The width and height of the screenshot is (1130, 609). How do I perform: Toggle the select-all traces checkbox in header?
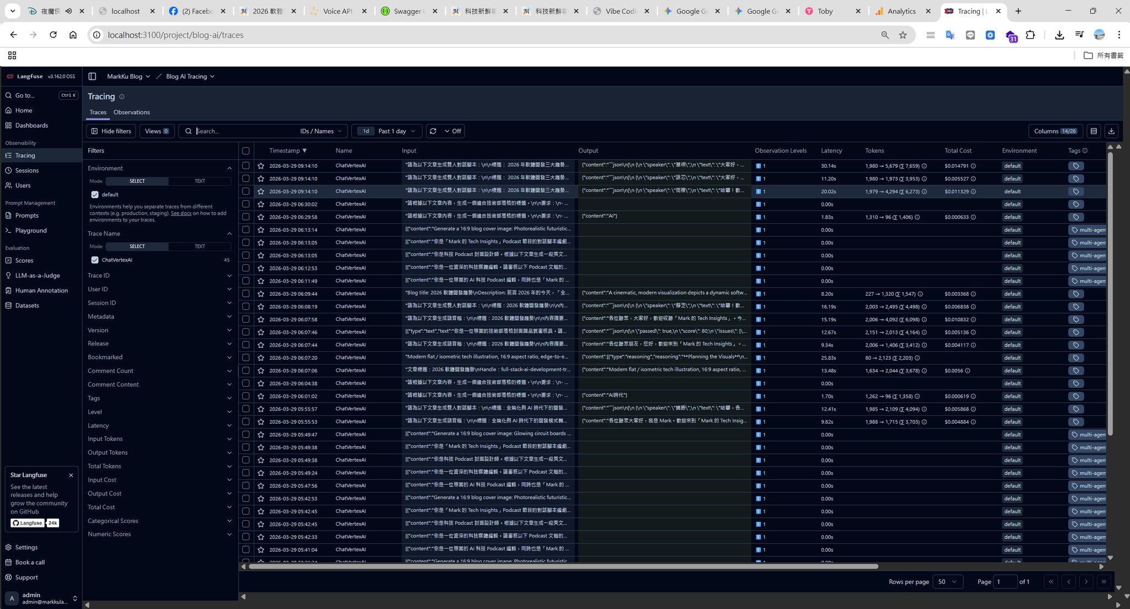click(246, 151)
